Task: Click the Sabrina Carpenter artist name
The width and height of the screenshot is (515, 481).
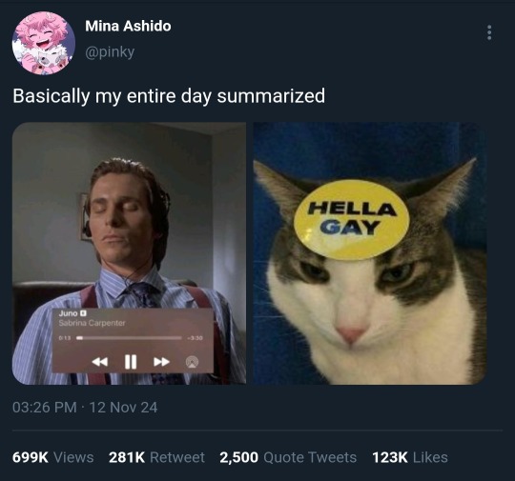Action: point(92,323)
